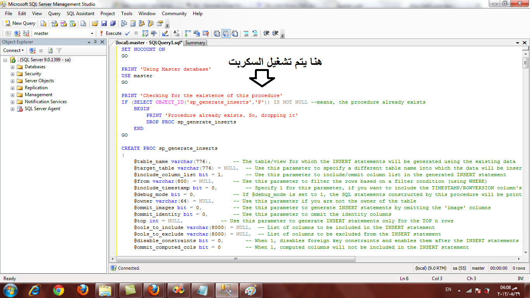Viewport: 530px width, 298px height.
Task: Open the Community menu
Action: click(174, 14)
